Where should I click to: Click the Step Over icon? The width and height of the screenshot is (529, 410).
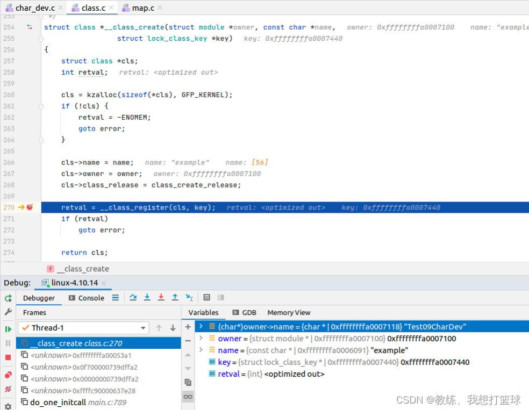click(x=133, y=297)
